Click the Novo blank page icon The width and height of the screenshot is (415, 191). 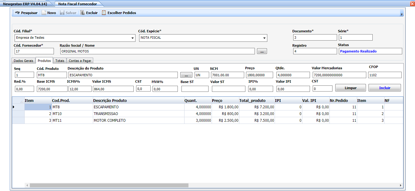[x=44, y=13]
